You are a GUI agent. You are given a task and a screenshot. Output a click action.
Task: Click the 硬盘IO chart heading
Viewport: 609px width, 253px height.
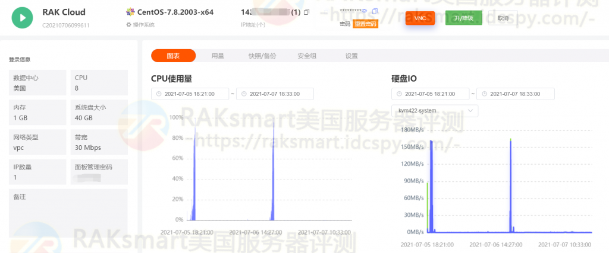tap(404, 79)
